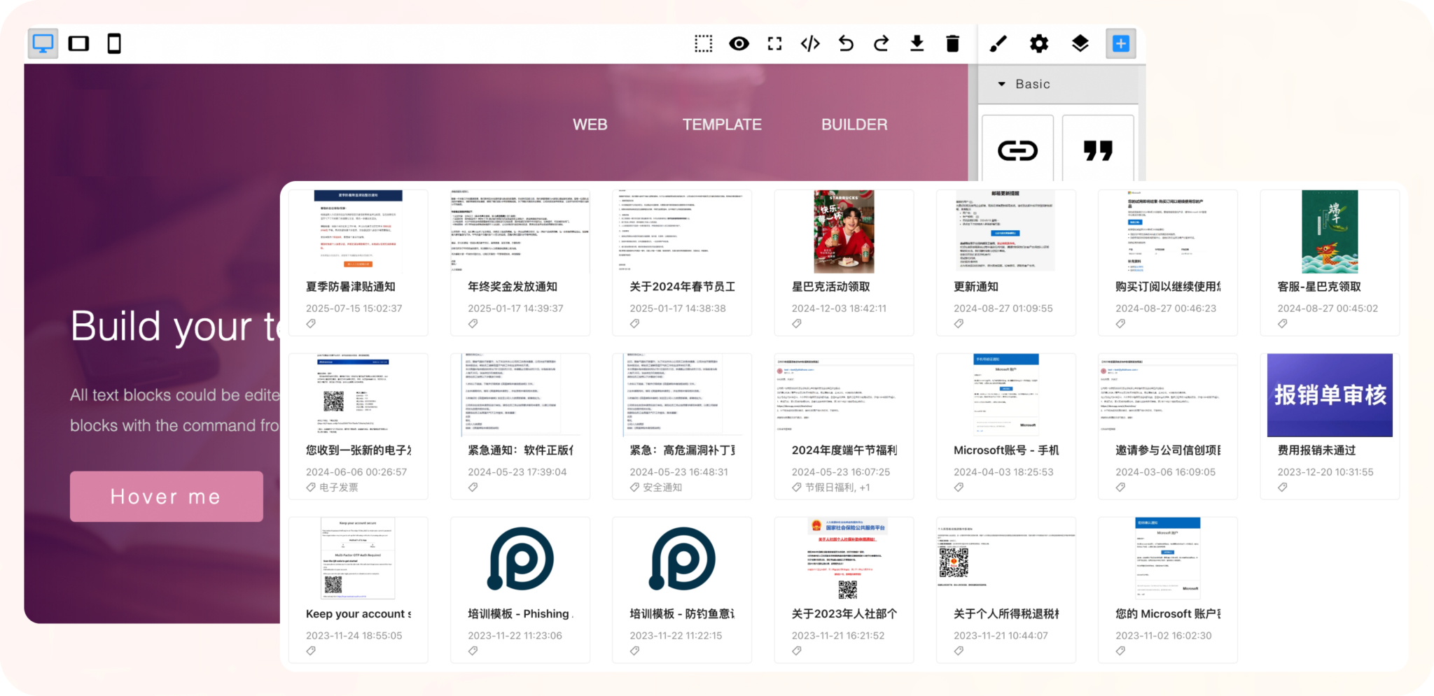Switch to desktop device preview
1434x696 pixels.
[x=43, y=43]
